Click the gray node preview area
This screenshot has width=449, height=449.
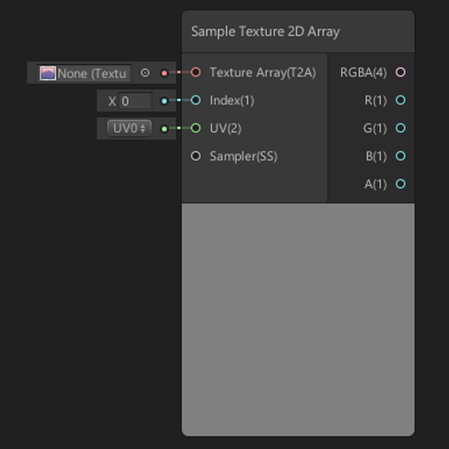click(299, 319)
